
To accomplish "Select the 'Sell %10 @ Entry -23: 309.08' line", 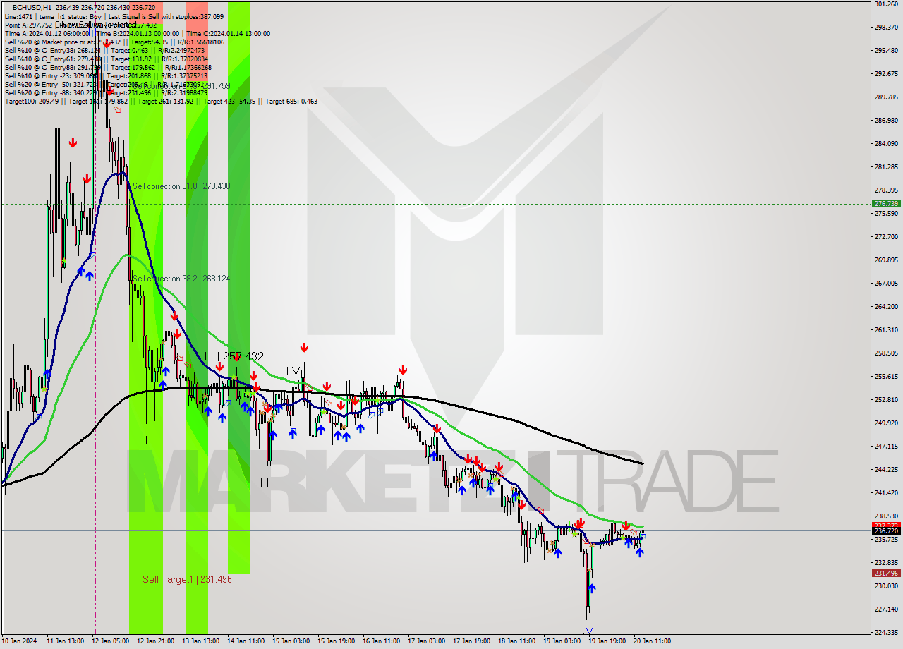I will coord(106,75).
